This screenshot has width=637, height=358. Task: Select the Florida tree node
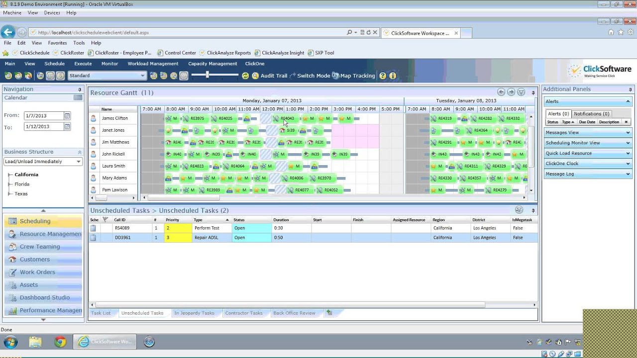pyautogui.click(x=21, y=184)
